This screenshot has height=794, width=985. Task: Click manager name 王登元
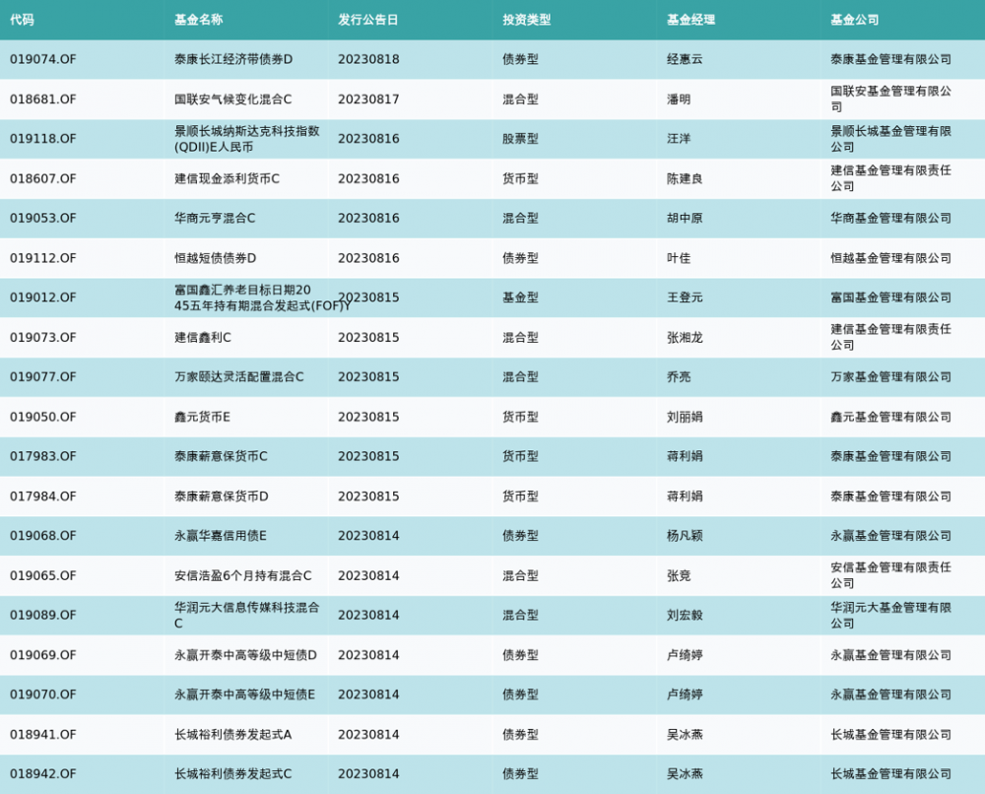point(685,298)
